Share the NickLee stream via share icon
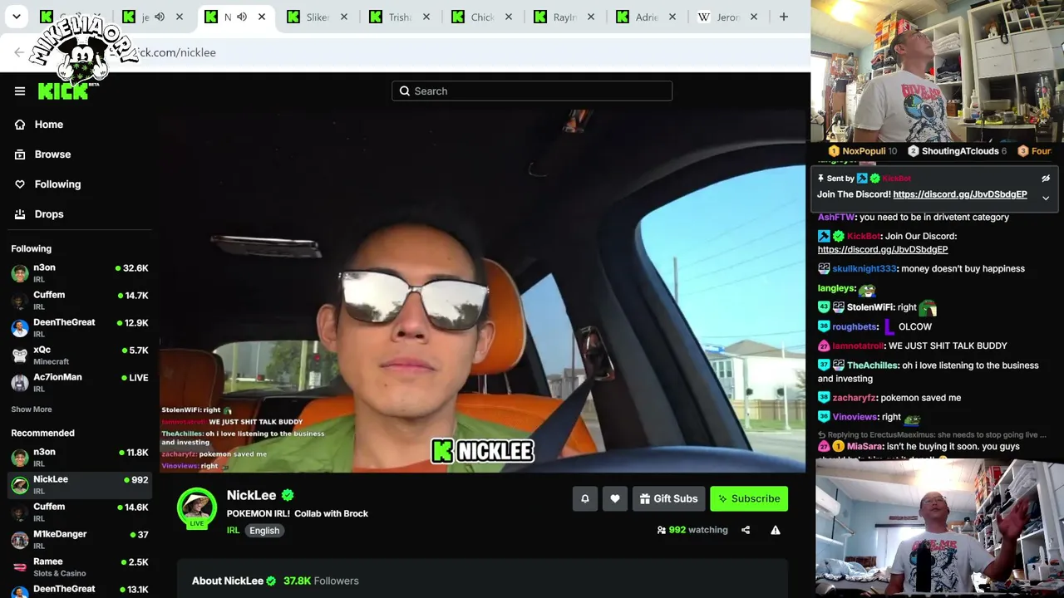Viewport: 1064px width, 598px height. [746, 530]
